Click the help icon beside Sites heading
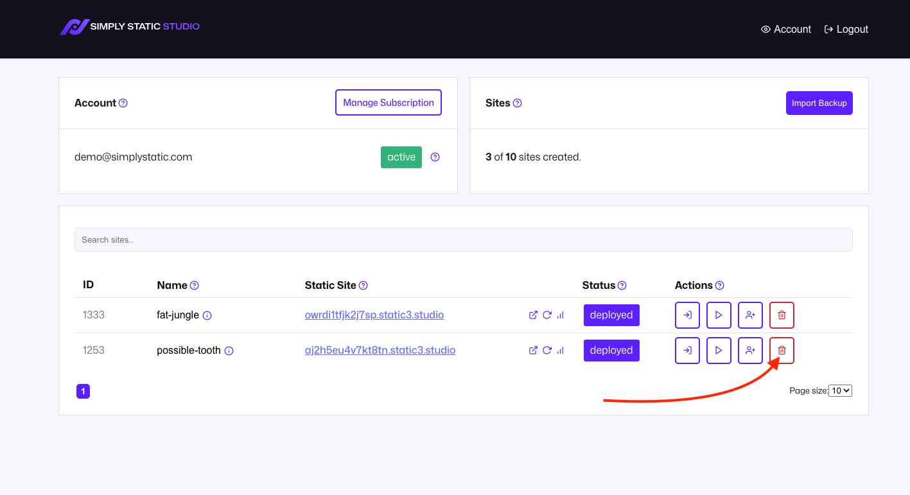 click(518, 103)
